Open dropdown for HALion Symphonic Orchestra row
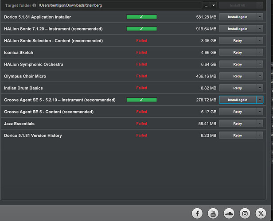Viewport: 273px width, 221px height. 260,64
